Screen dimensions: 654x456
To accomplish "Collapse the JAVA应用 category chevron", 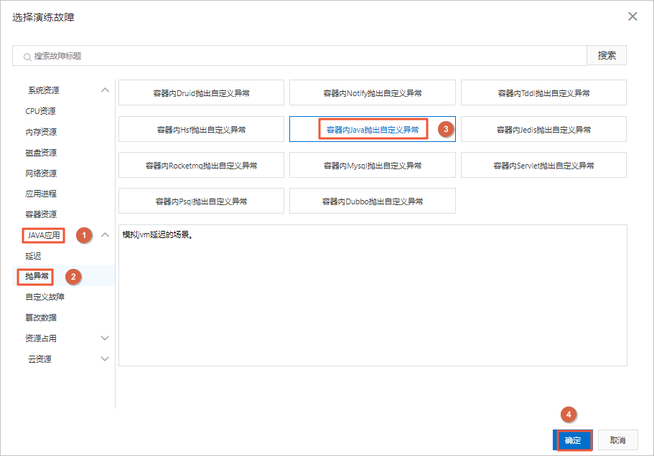I will 105,235.
